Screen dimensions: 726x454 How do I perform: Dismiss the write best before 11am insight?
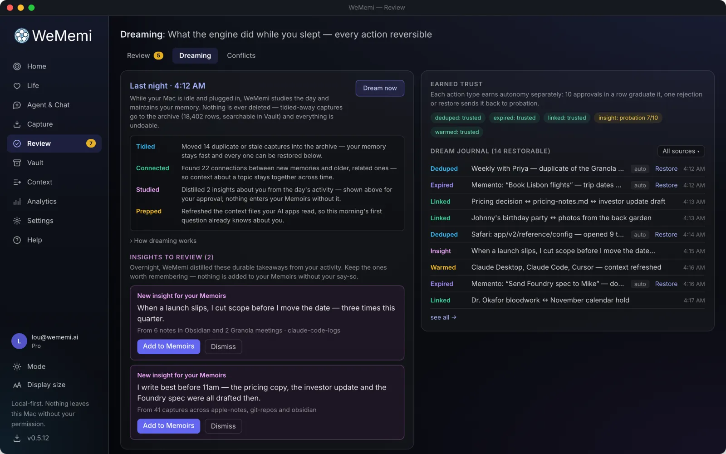coord(223,426)
